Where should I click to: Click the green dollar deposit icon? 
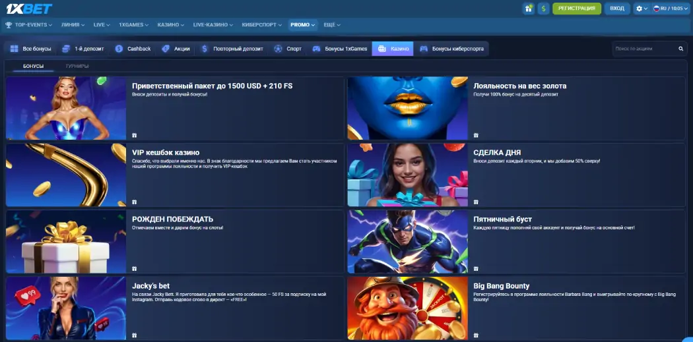pyautogui.click(x=543, y=9)
